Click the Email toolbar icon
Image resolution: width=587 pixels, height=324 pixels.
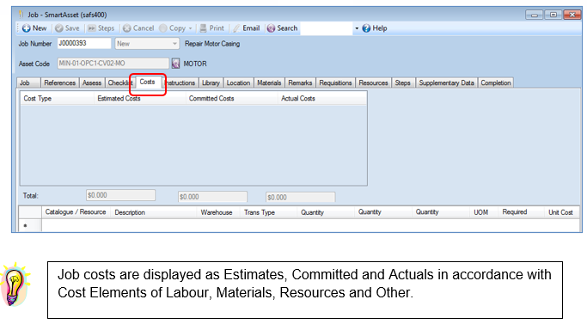pyautogui.click(x=236, y=28)
